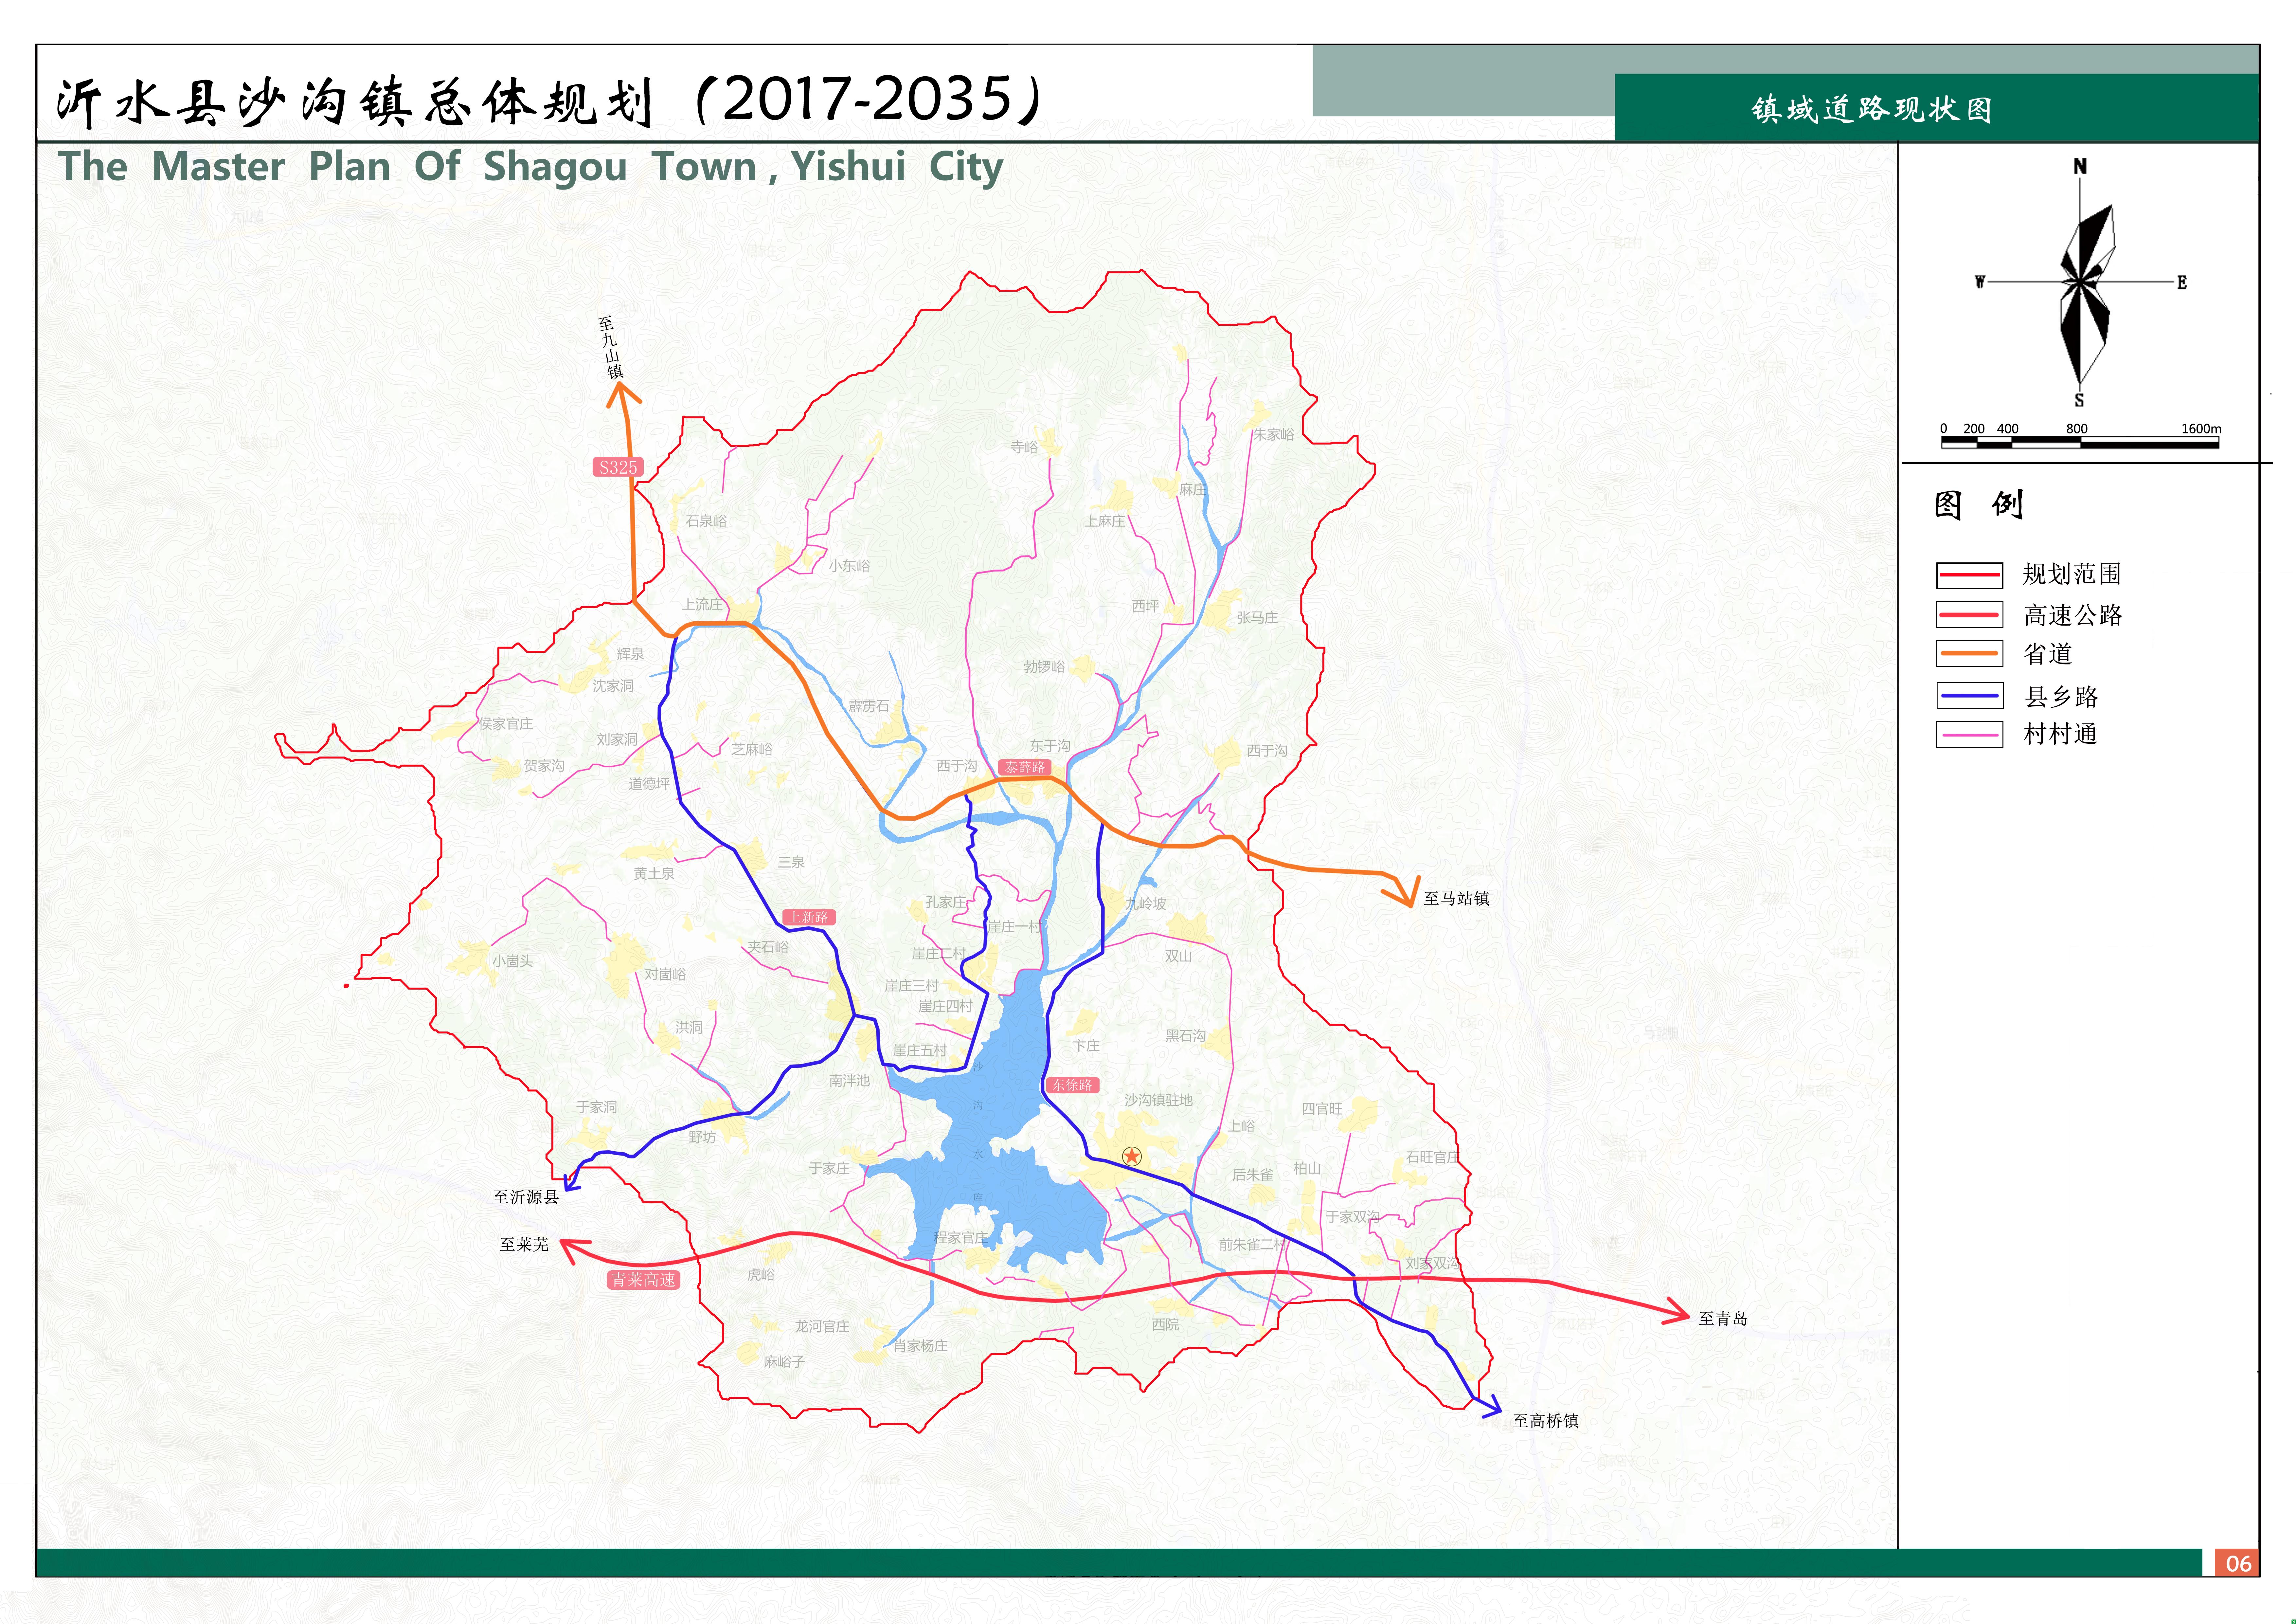The image size is (2296, 1624).
Task: Click the 三泉 village label
Action: tap(791, 862)
